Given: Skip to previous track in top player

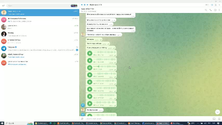Looking at the screenshot, I should coord(82,5).
